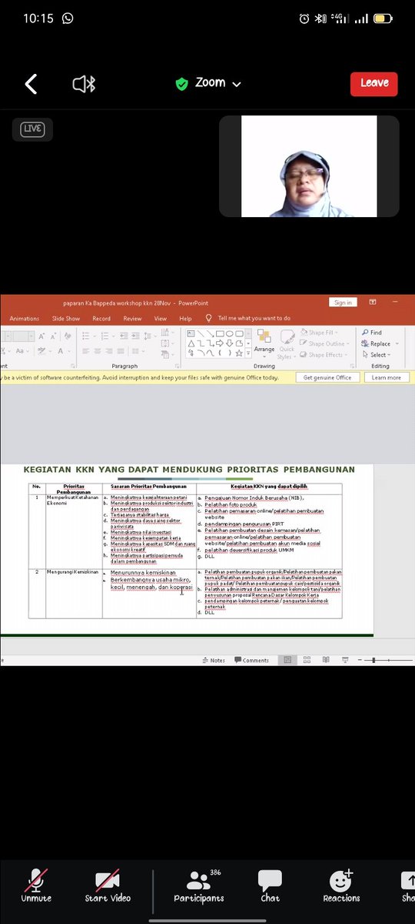
Task: Leave the meeting
Action: [x=373, y=83]
